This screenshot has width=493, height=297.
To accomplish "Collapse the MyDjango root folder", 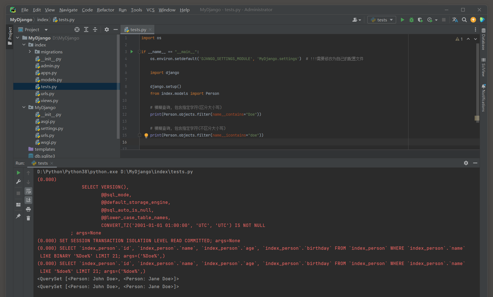I will 18,38.
